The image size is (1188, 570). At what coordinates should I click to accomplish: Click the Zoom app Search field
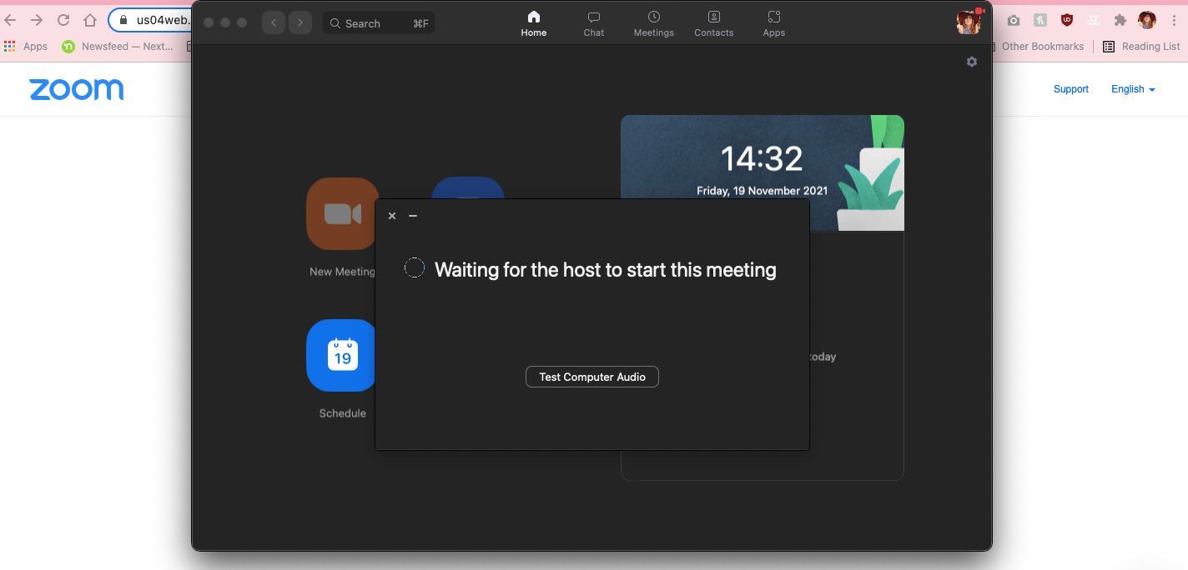point(379,23)
